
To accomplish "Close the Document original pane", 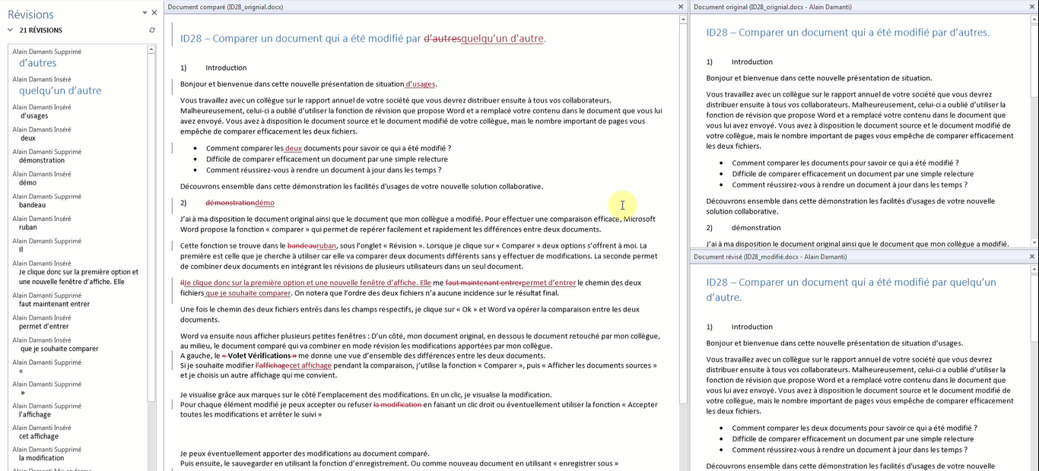I will 1032,7.
